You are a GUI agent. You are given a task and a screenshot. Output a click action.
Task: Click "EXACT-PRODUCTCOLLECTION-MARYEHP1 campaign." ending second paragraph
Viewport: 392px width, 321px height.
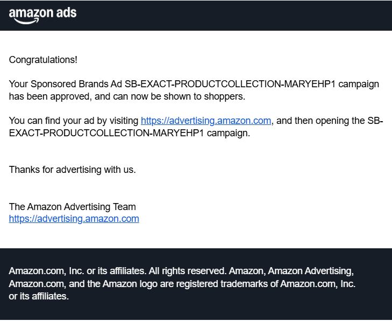[129, 133]
